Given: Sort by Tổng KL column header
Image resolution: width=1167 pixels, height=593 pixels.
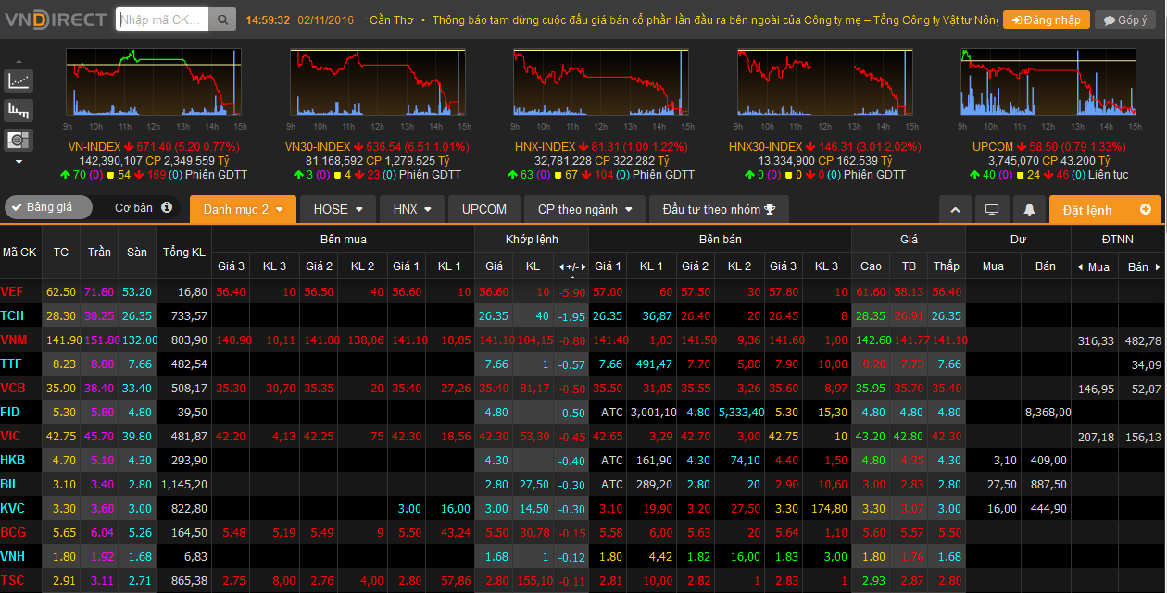Looking at the screenshot, I should 184,252.
